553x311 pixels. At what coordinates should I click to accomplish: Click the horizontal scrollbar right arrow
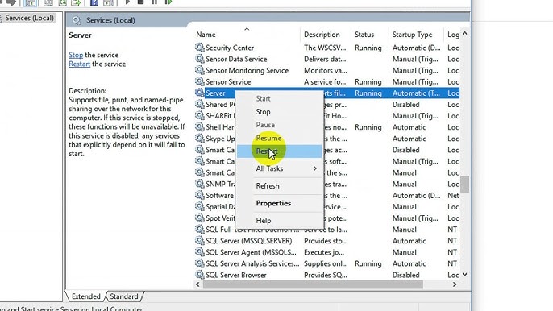455,284
